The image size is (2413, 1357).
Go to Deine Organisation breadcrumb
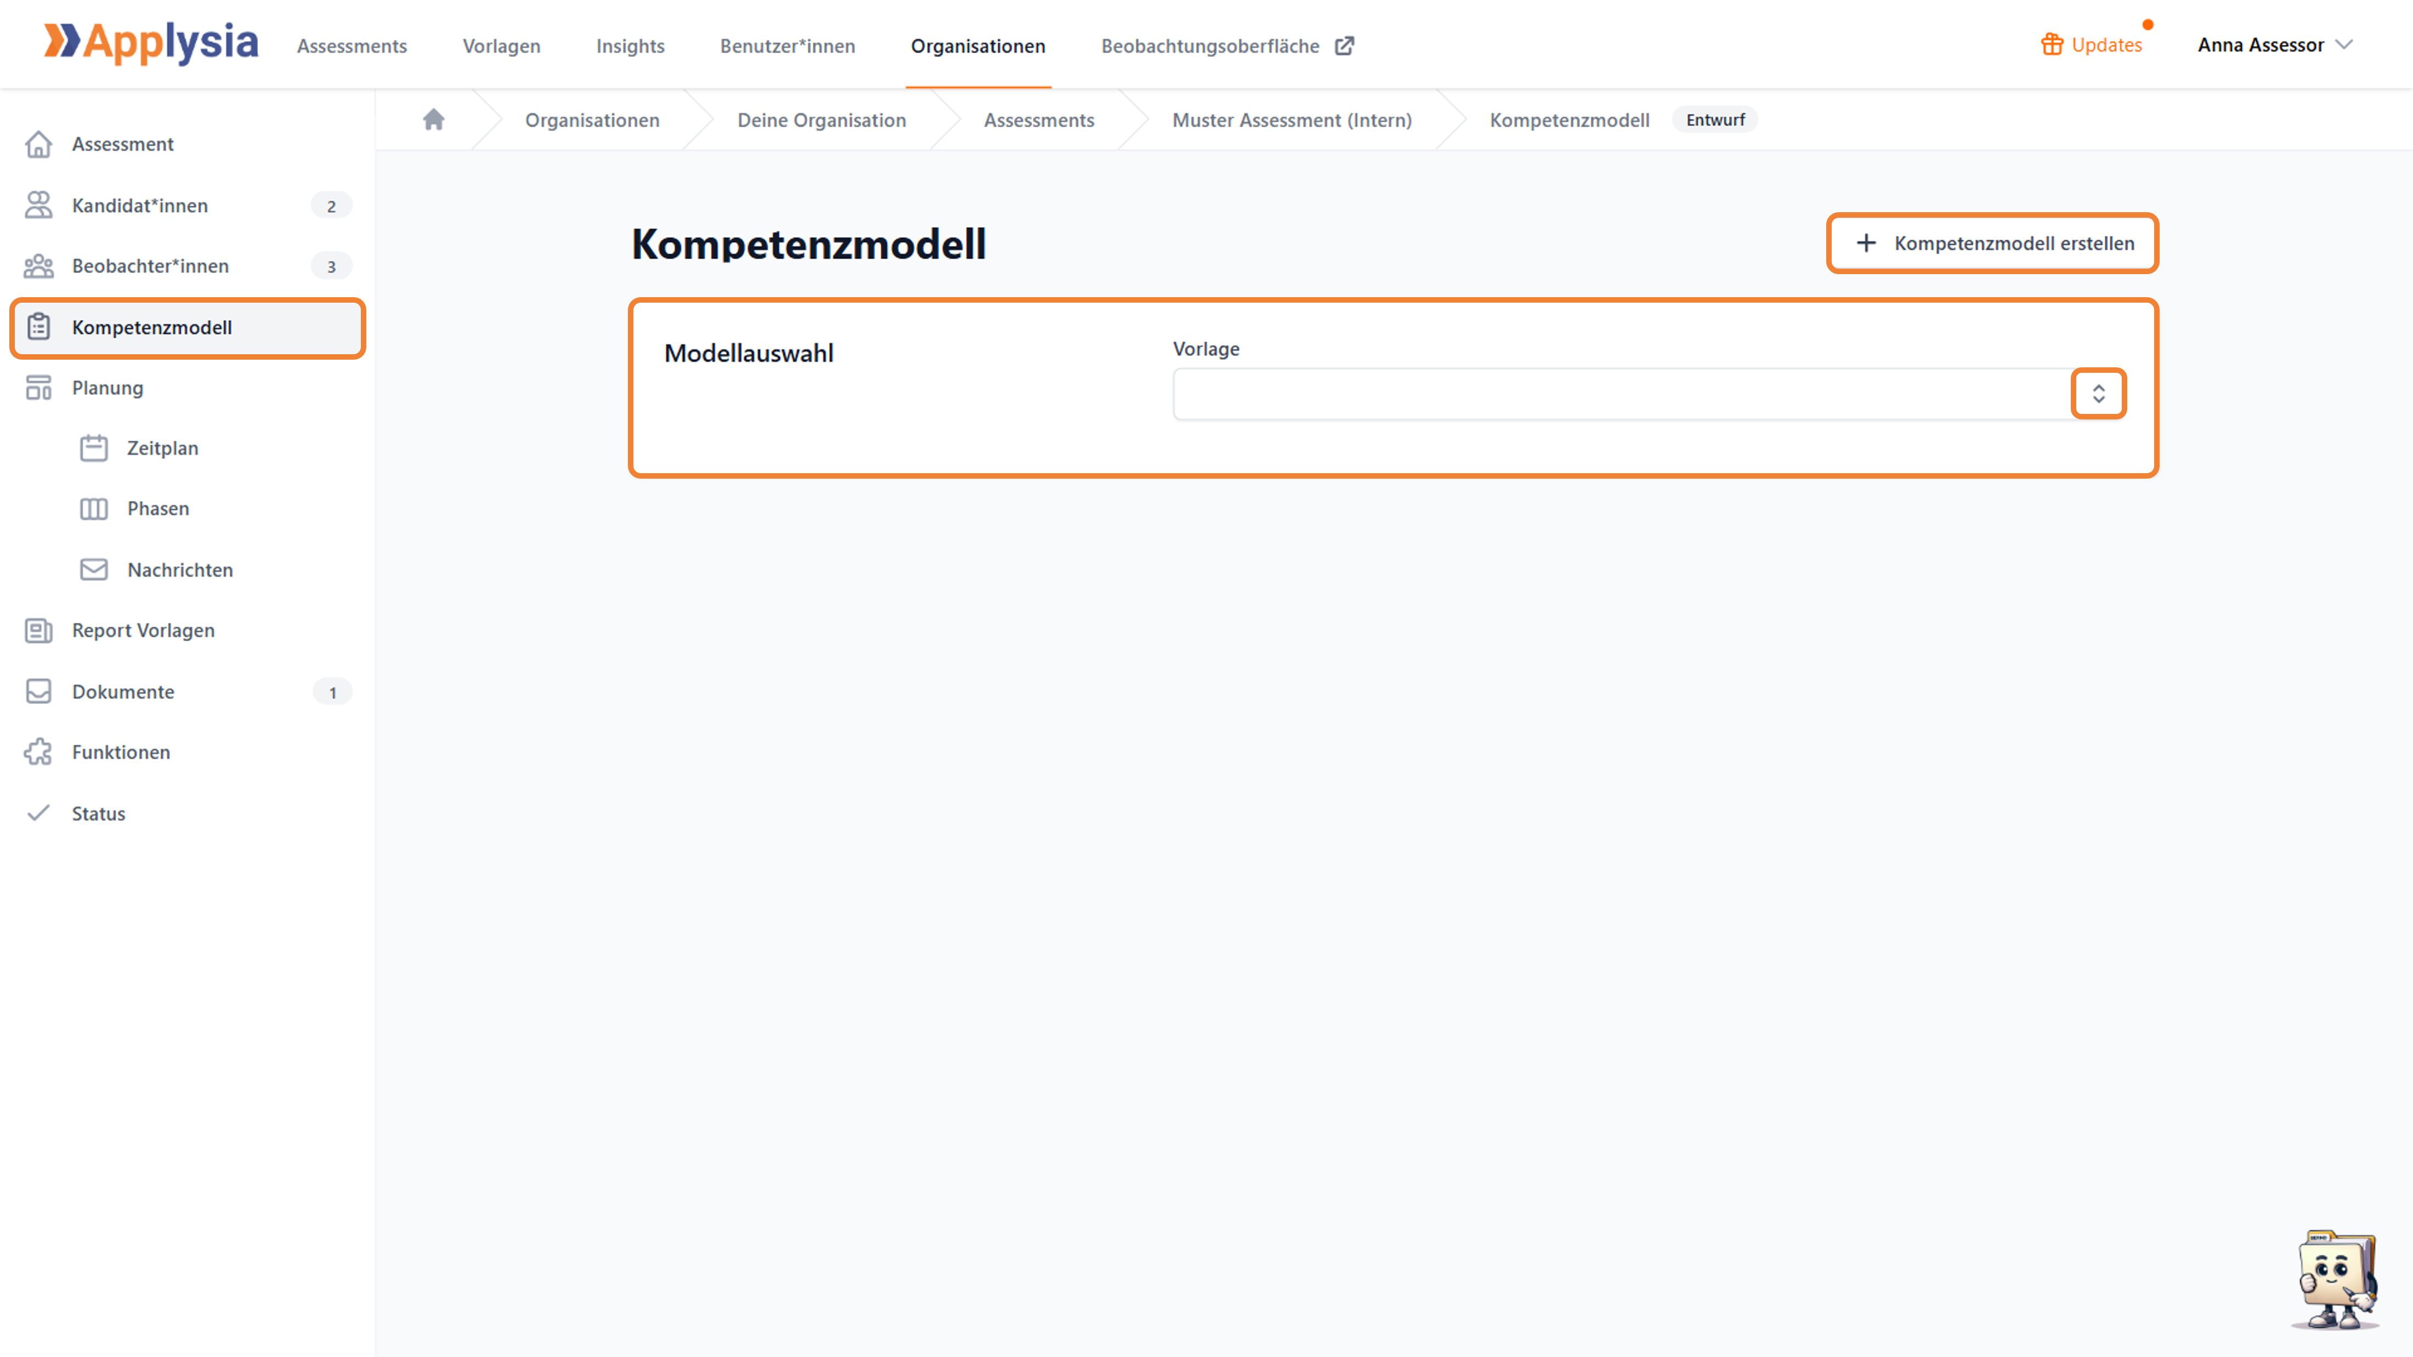click(x=822, y=120)
